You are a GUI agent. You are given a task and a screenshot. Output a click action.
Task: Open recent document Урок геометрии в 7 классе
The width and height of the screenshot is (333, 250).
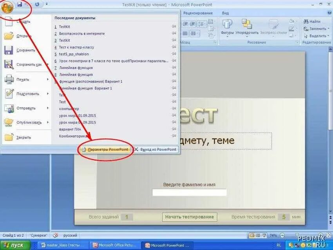115,61
